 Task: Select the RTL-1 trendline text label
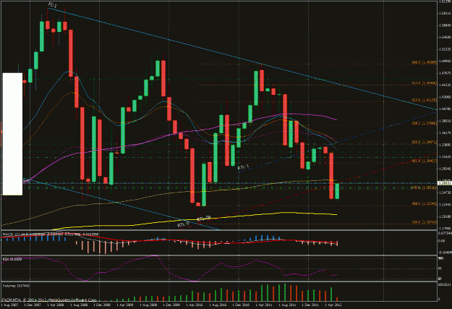(x=243, y=166)
